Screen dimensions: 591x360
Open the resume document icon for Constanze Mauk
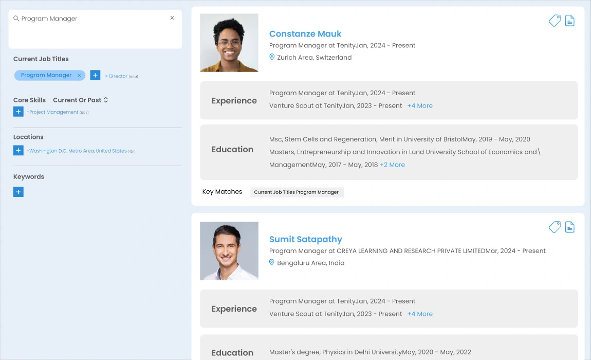tap(569, 21)
